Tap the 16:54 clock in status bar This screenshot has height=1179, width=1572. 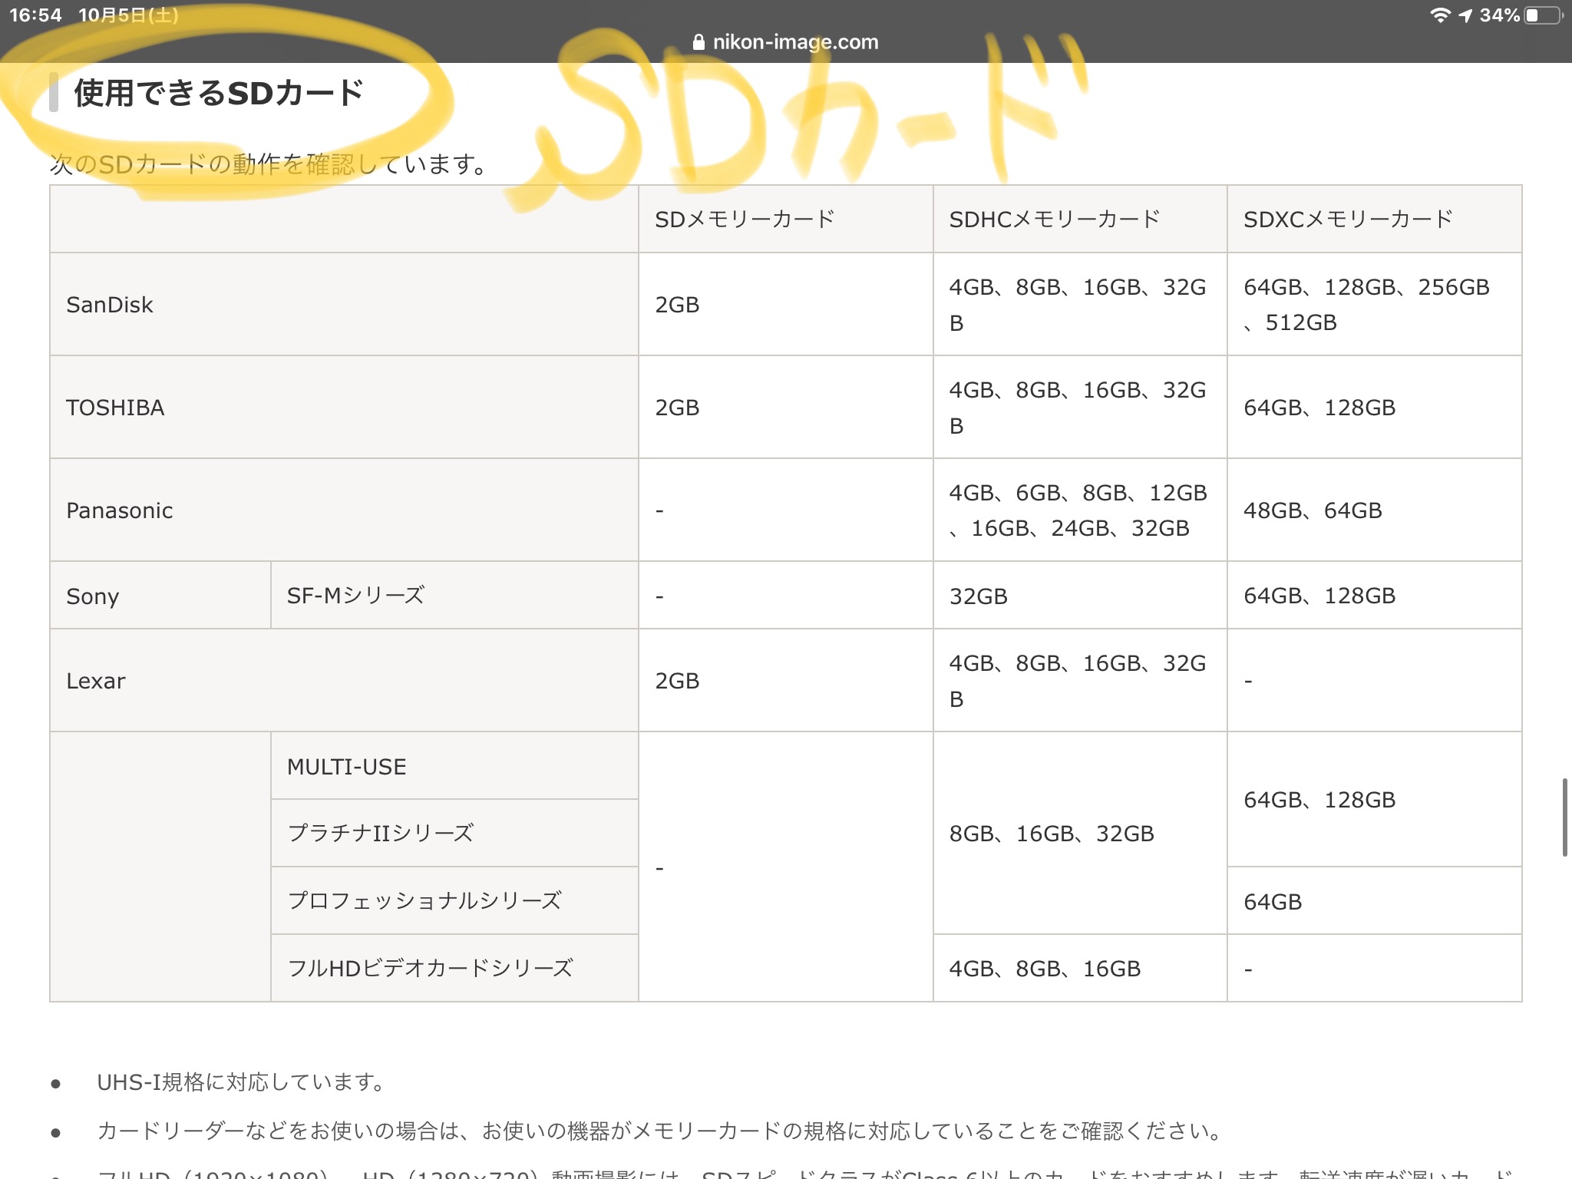click(x=35, y=15)
